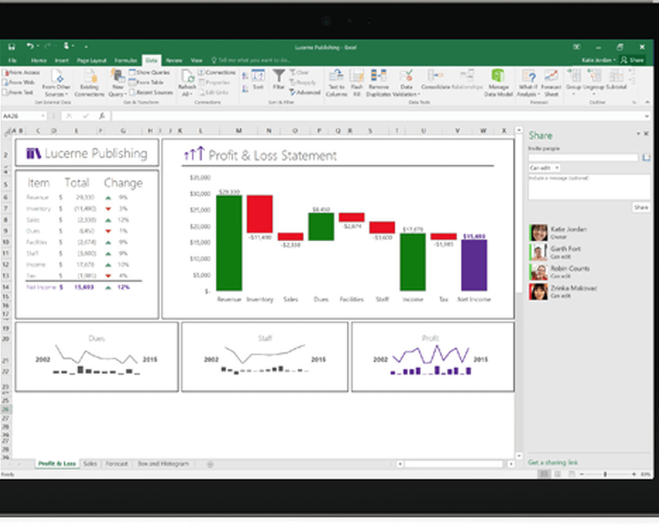Screen dimensions: 659x527
Task: Undo the last action
Action: (x=30, y=47)
